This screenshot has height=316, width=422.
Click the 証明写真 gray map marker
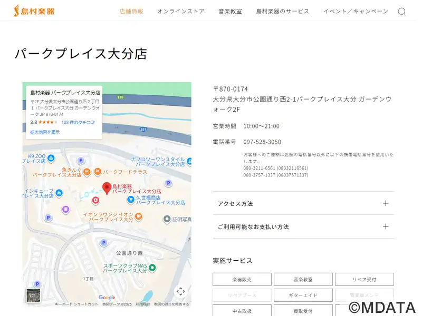coord(167,219)
